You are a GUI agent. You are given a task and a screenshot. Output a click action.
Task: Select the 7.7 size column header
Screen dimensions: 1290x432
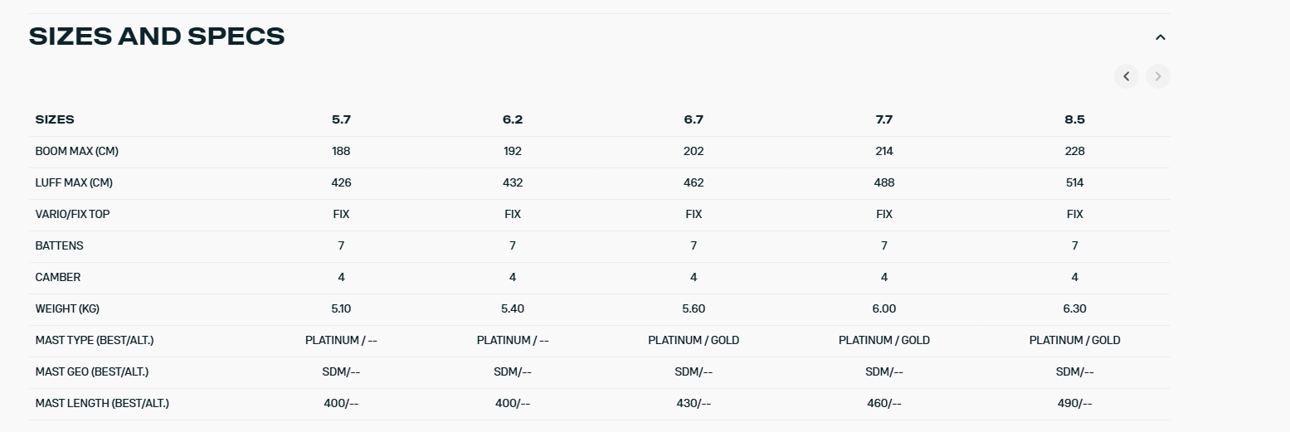point(884,119)
